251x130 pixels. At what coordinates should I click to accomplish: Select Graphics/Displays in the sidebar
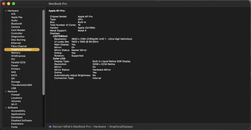coord(21,50)
